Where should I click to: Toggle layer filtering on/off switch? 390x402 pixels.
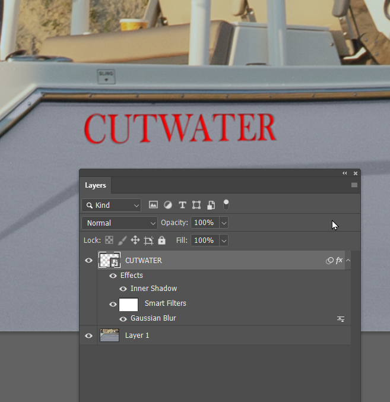[x=226, y=205]
